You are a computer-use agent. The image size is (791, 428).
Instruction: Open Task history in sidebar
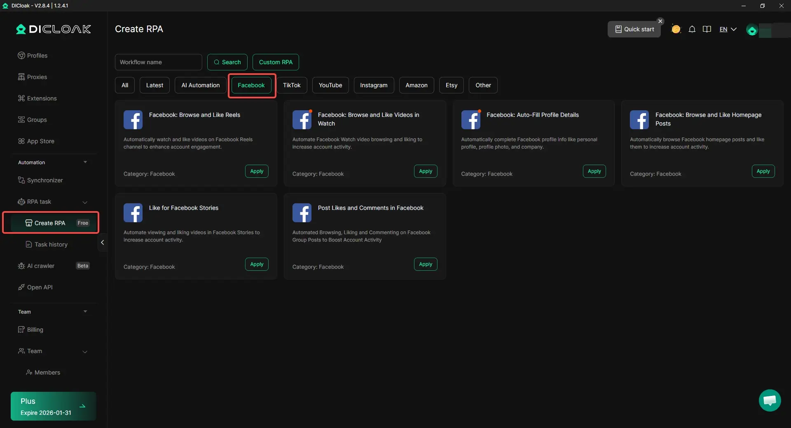click(x=51, y=244)
